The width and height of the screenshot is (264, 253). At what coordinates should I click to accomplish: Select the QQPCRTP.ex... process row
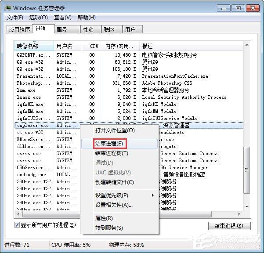pyautogui.click(x=129, y=55)
